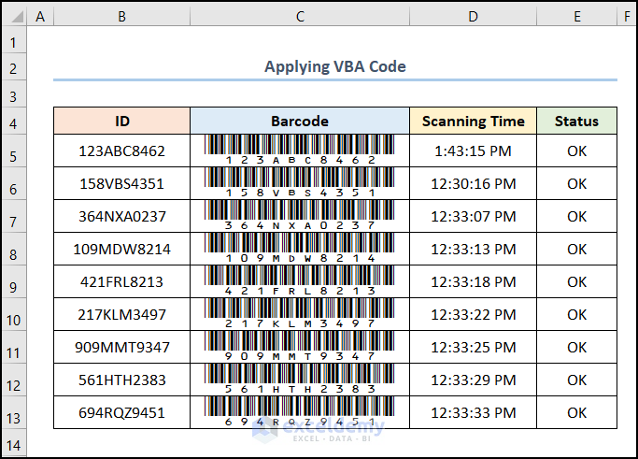This screenshot has width=638, height=459.
Task: Select row 5 header
Action: click(14, 155)
